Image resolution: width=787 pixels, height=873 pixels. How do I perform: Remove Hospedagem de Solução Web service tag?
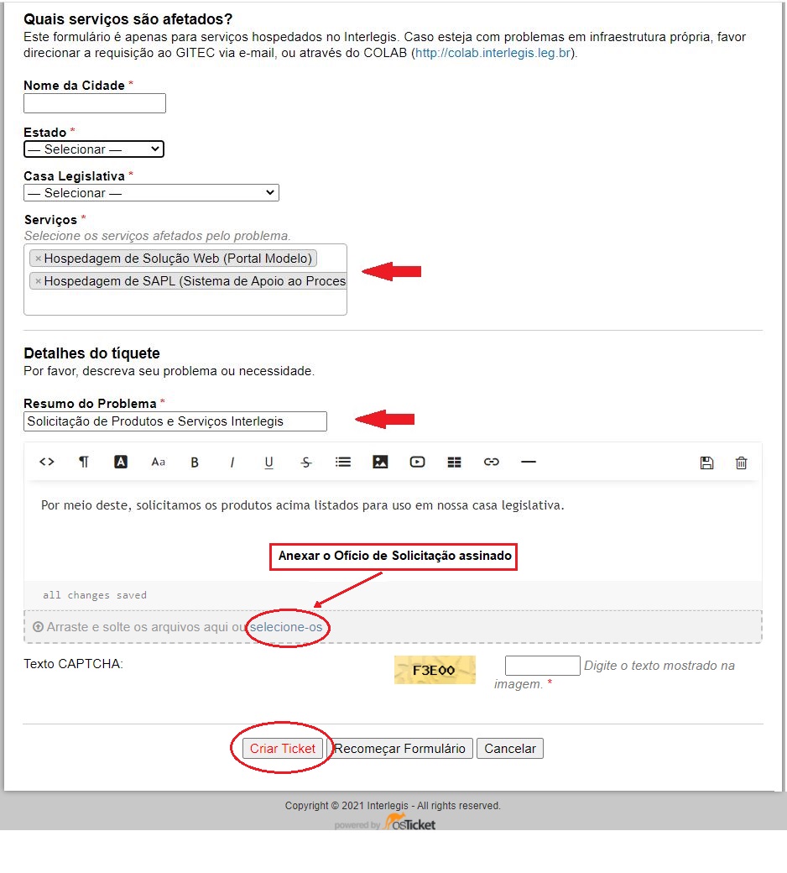click(38, 259)
